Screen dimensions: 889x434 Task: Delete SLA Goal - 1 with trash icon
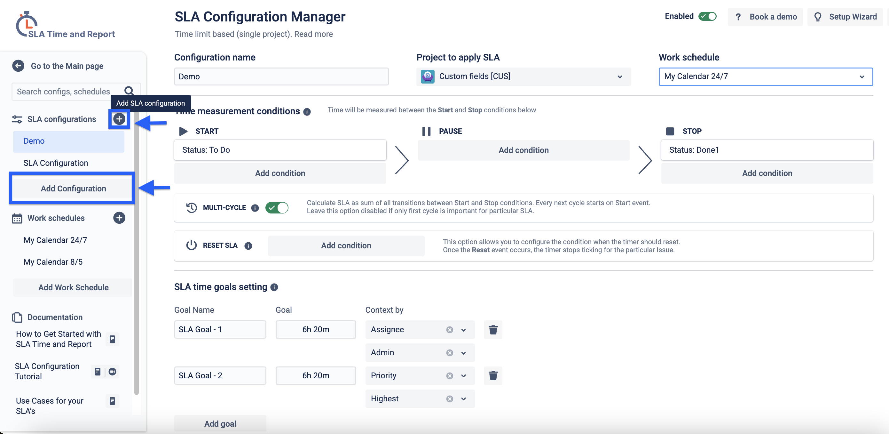[x=493, y=329]
